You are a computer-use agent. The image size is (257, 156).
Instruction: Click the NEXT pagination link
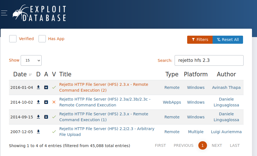[x=217, y=145]
